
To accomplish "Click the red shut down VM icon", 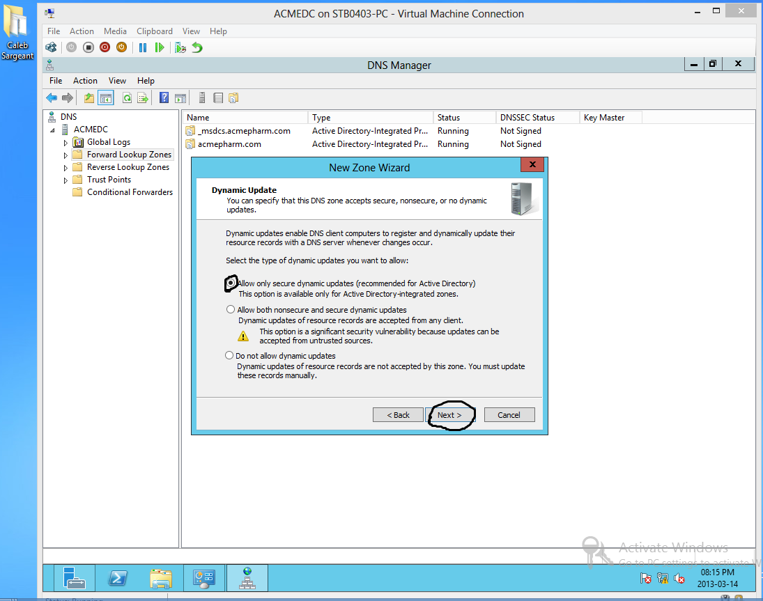I will (x=105, y=47).
